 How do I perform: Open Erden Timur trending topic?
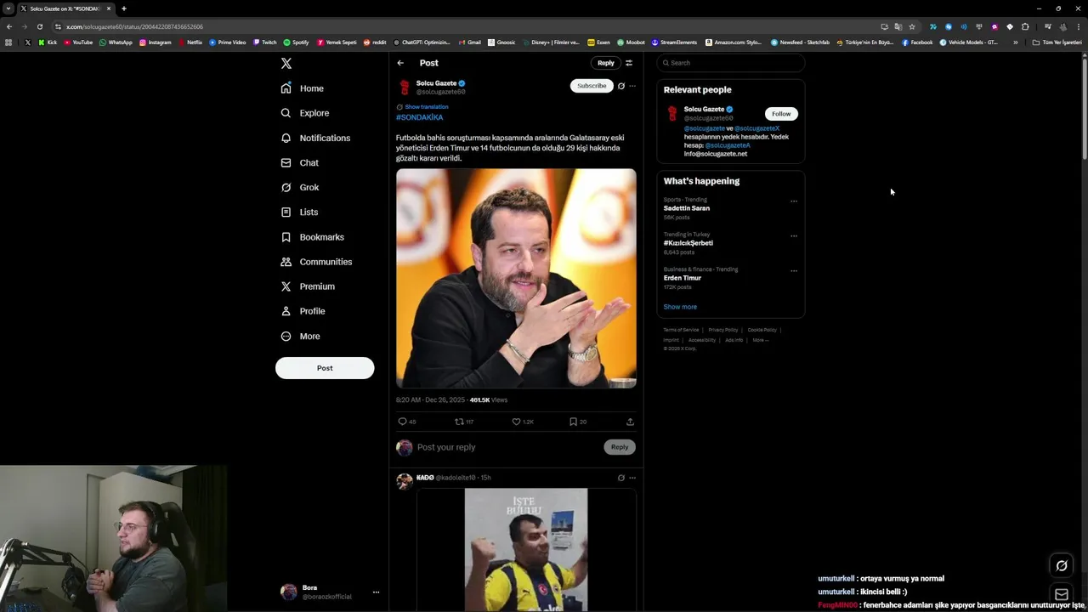tap(683, 278)
